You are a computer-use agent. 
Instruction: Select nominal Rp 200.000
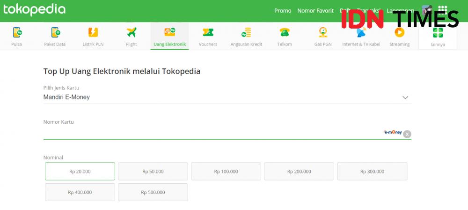pyautogui.click(x=299, y=172)
